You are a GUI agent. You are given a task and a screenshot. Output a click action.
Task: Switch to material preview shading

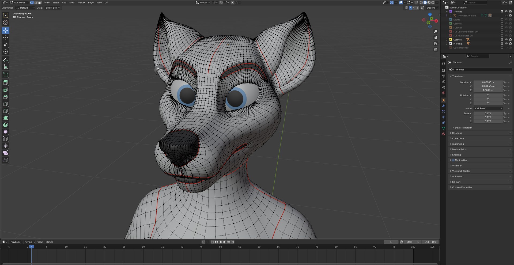click(429, 2)
